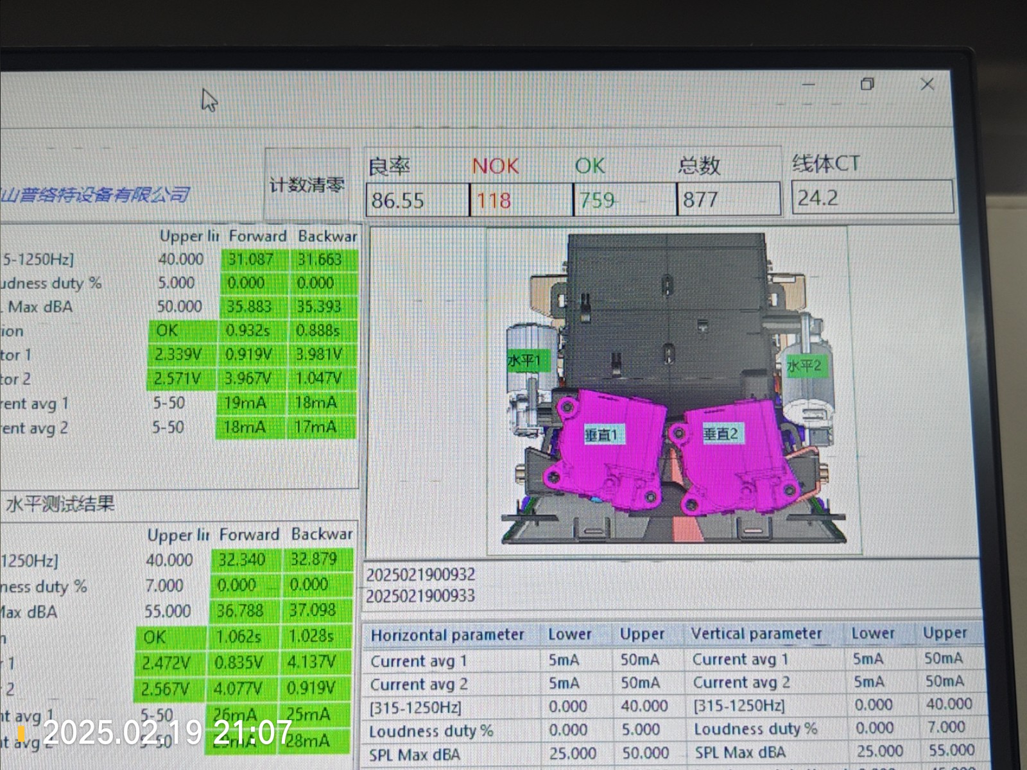Click the 线体CT field showing 24.2
The width and height of the screenshot is (1027, 770).
coord(872,197)
